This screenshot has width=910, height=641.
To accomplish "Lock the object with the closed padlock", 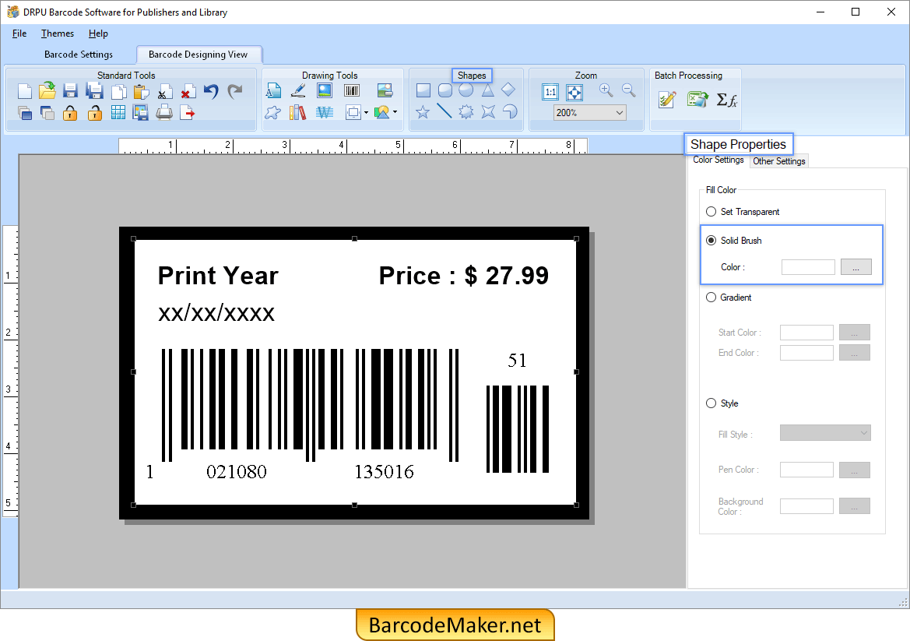I will point(70,113).
